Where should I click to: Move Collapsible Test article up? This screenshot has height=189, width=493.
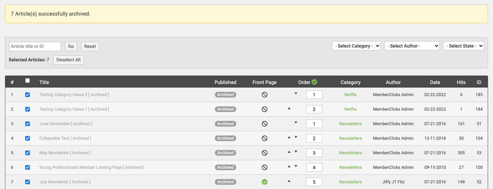point(289,137)
